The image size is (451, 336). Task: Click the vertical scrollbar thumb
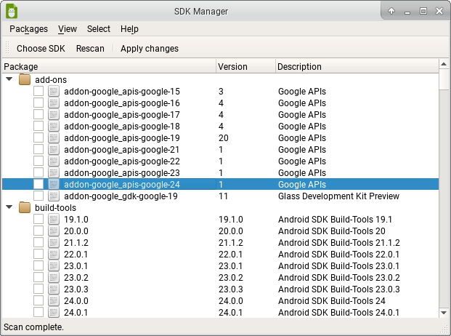point(444,79)
